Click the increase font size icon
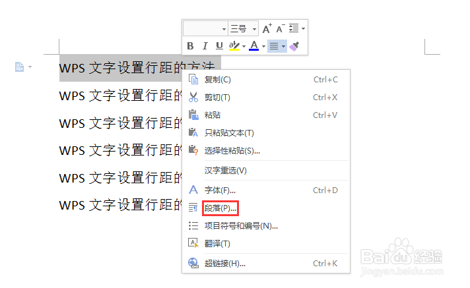 [x=267, y=29]
